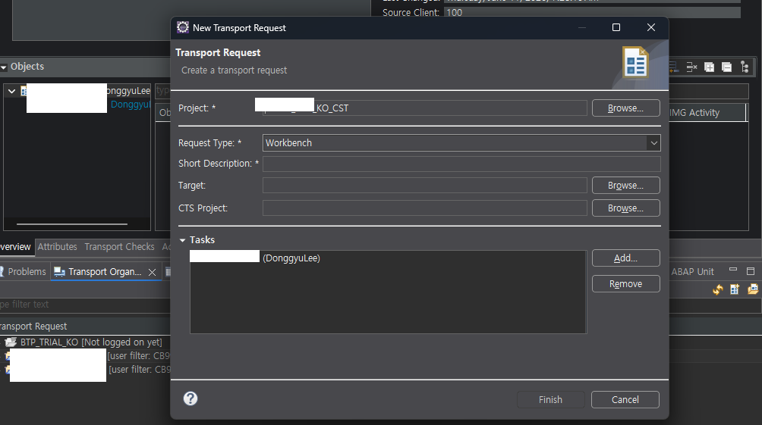Screen dimensions: 762x425
Task: Click the remove-entry icon in the Objects toolbar
Action: 691,67
